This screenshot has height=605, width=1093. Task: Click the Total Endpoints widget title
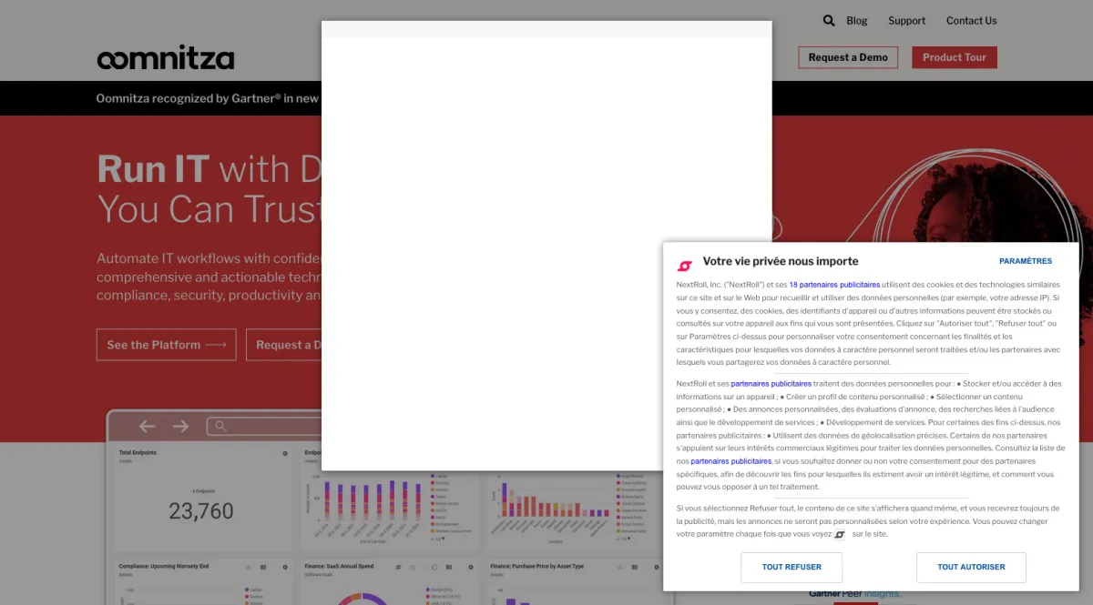coord(138,452)
